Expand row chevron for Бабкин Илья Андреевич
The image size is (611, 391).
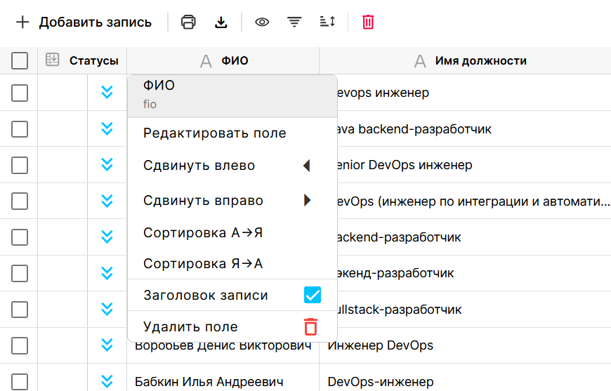click(x=107, y=381)
